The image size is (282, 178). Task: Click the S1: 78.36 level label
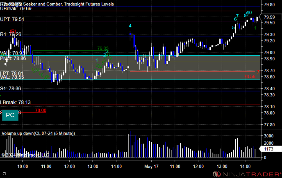pos(11,88)
